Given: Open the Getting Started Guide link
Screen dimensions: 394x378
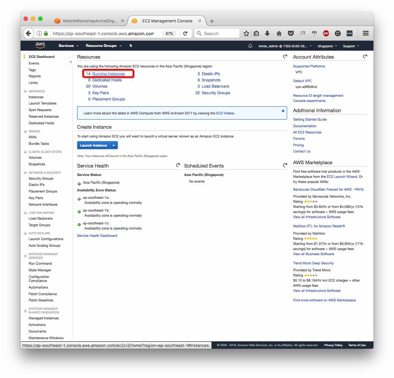Looking at the screenshot, I should click(x=310, y=120).
